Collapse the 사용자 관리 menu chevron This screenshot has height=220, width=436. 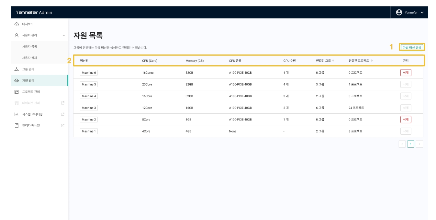(63, 35)
